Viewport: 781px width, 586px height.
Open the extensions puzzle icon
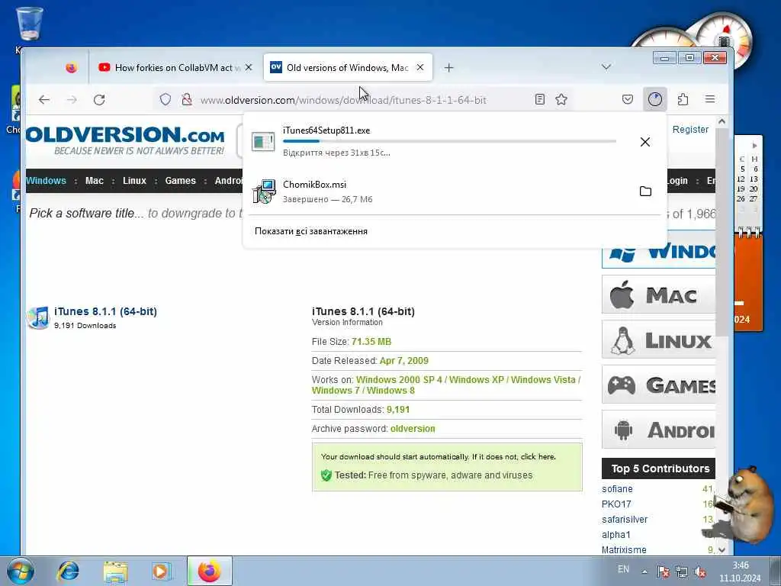point(683,100)
